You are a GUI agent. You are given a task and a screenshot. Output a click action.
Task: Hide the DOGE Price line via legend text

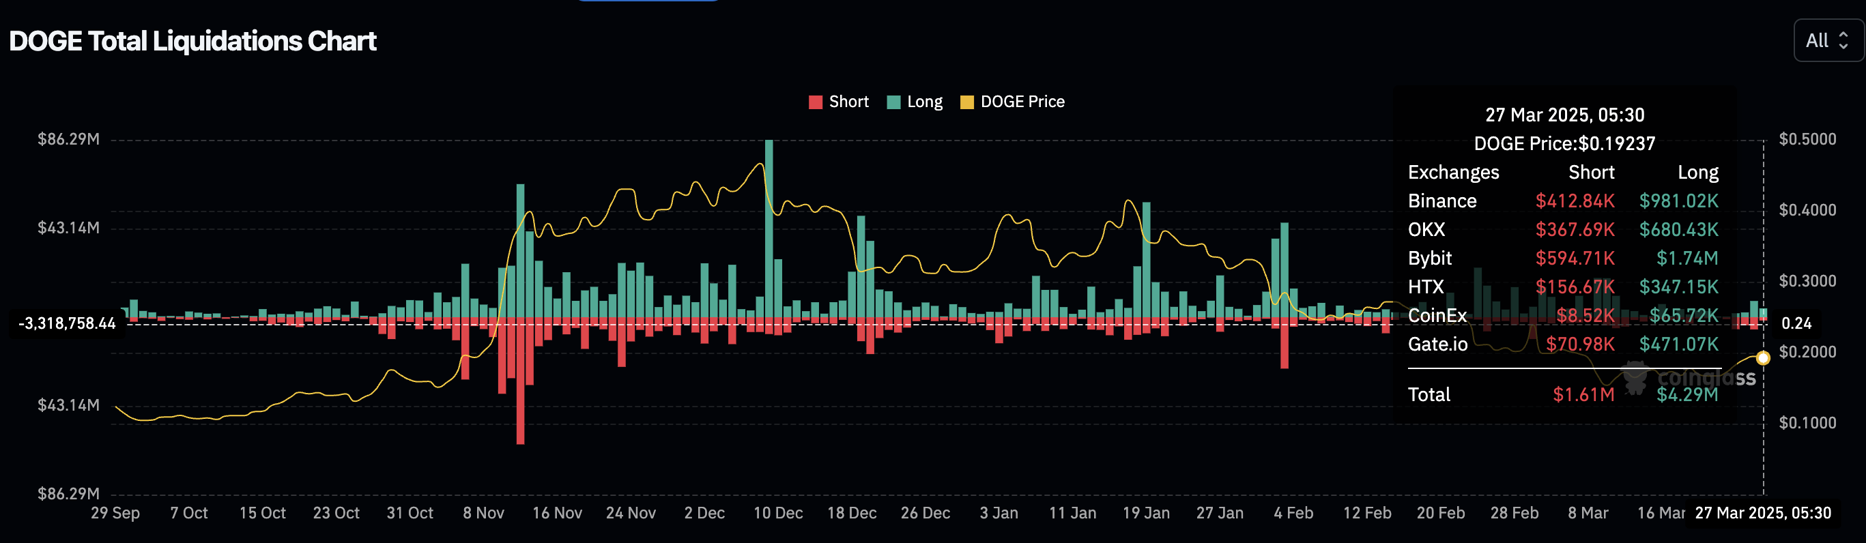click(1022, 102)
